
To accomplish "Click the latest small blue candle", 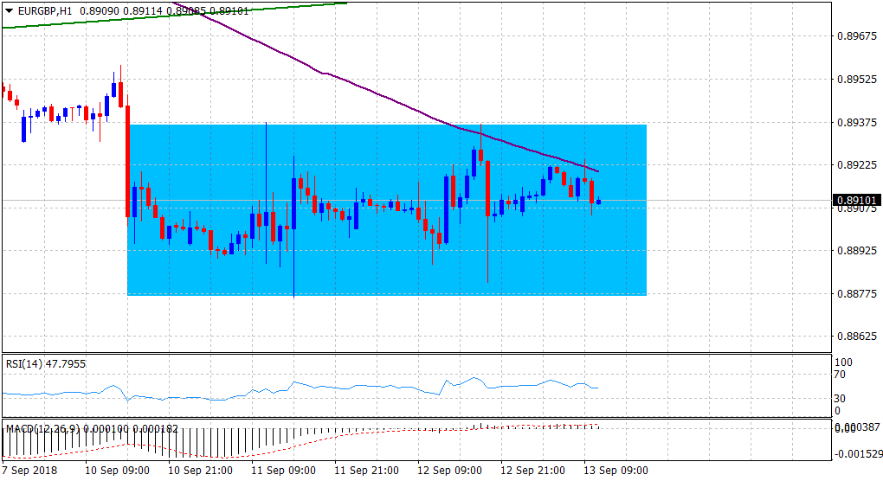I will pyautogui.click(x=598, y=202).
